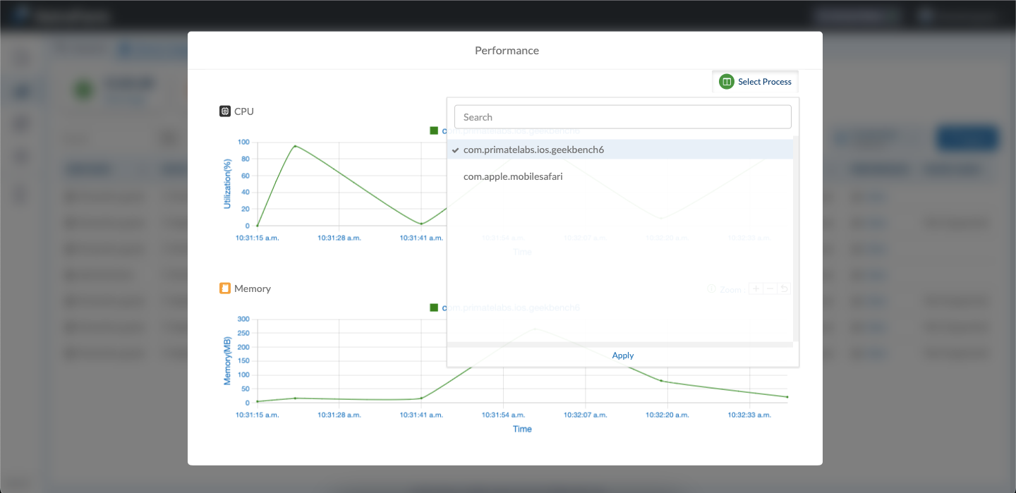
Task: Focus the process Search field
Action: 623,117
